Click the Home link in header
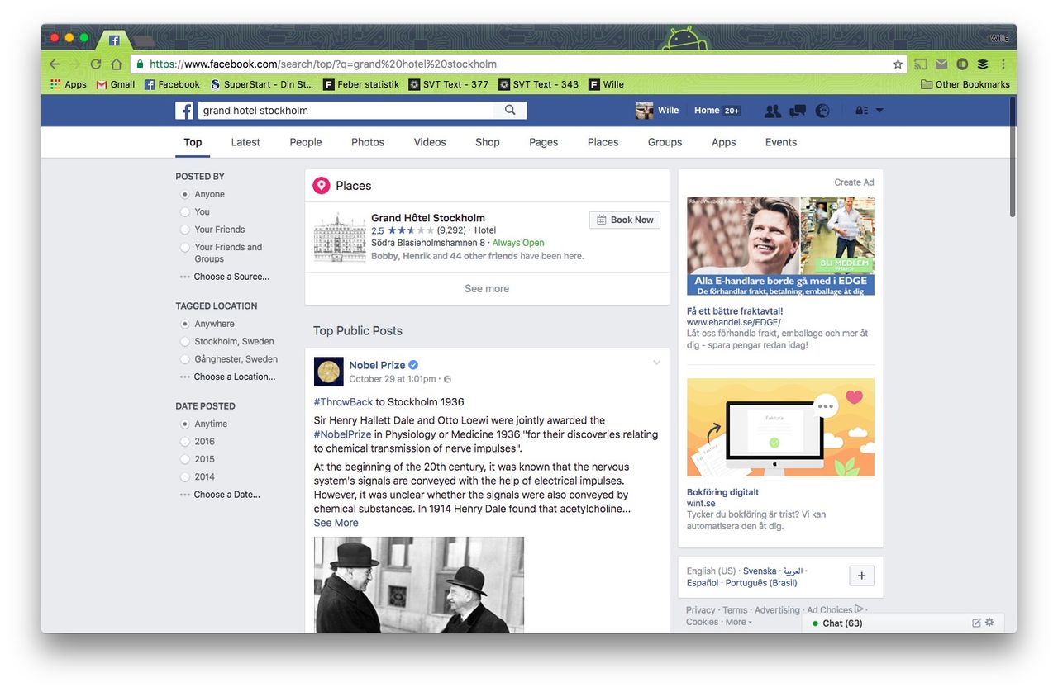 [x=707, y=111]
